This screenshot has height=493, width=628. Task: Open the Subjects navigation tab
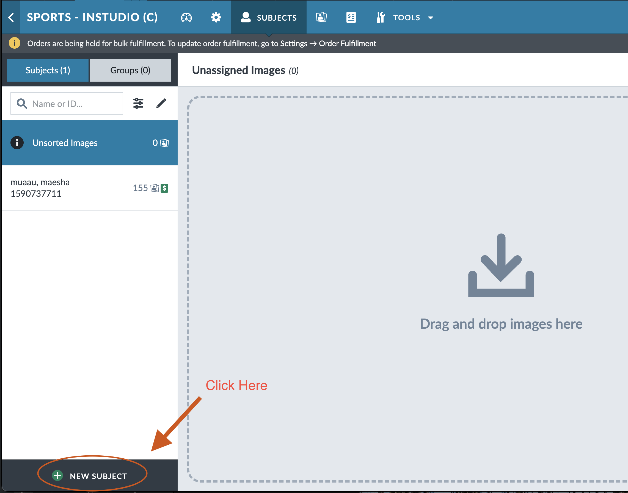point(269,18)
